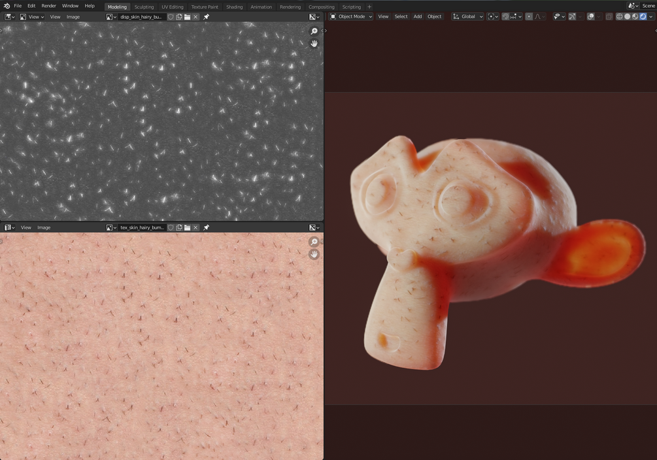The image size is (657, 460).
Task: Create new image copy in bottom editor
Action: point(179,227)
